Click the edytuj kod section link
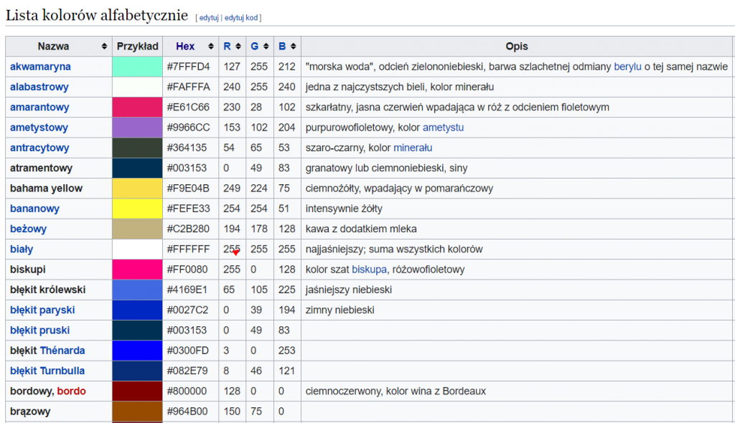Screen dimensions: 735x423 point(241,18)
